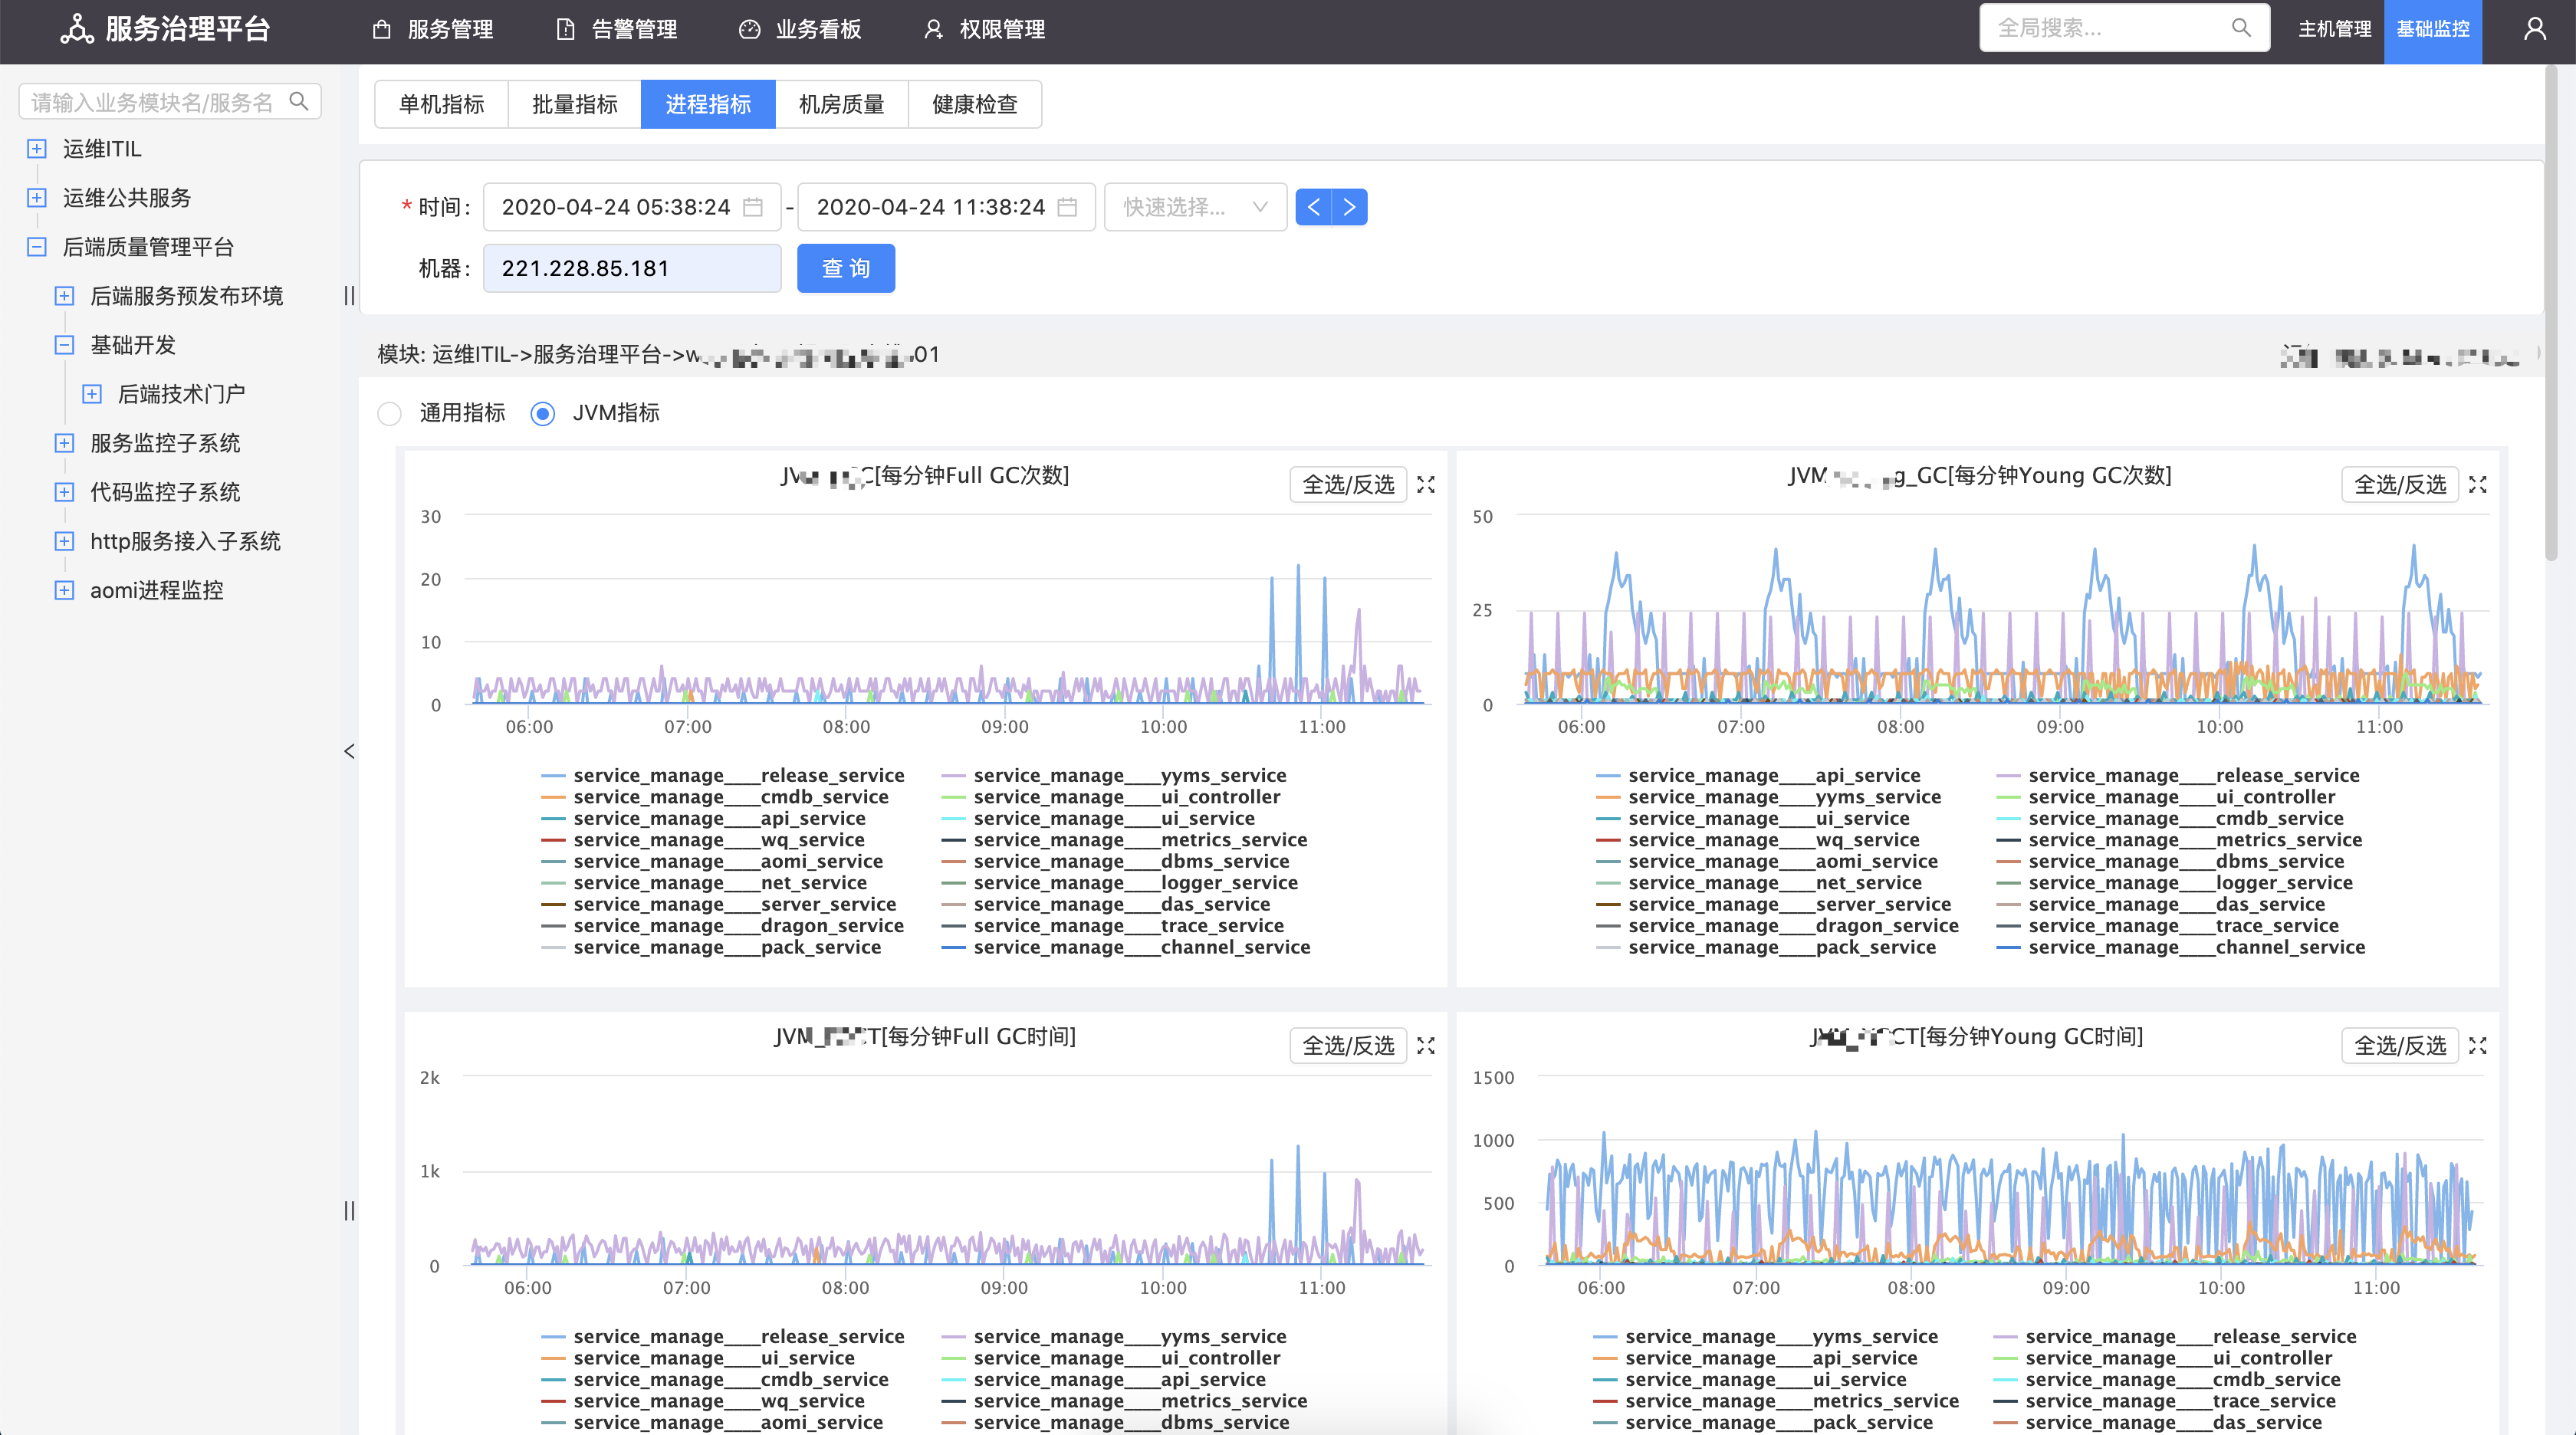Open the 快速选择 dropdown
2576x1435 pixels.
(1195, 207)
